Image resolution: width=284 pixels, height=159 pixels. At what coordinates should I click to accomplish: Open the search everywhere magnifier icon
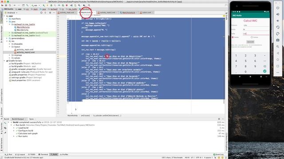coord(89,5)
